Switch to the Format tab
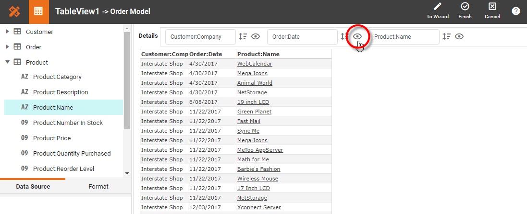This screenshot has height=214, width=527. 98,187
